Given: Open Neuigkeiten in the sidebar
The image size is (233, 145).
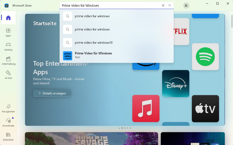Looking at the screenshot, I should pyautogui.click(x=8, y=108).
